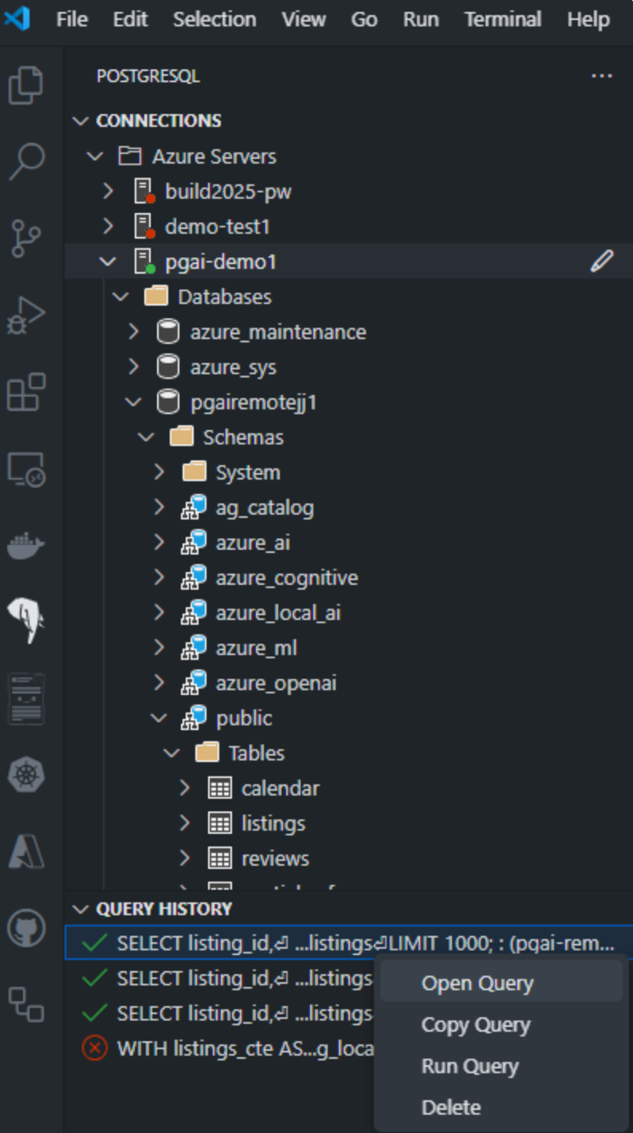Open the Run menu
633x1133 pixels.
(421, 19)
